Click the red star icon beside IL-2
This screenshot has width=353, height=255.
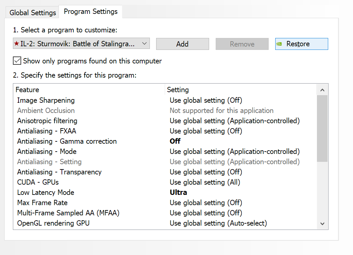(x=17, y=44)
